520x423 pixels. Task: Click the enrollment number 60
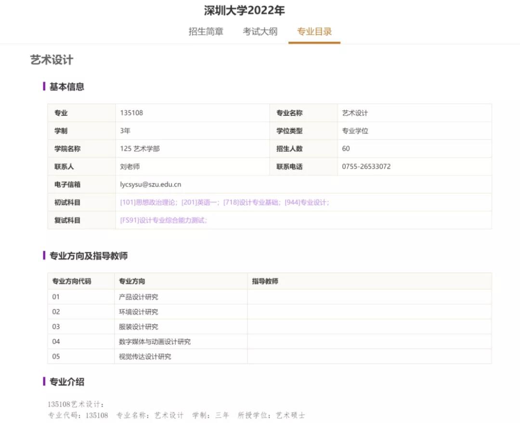[346, 149]
